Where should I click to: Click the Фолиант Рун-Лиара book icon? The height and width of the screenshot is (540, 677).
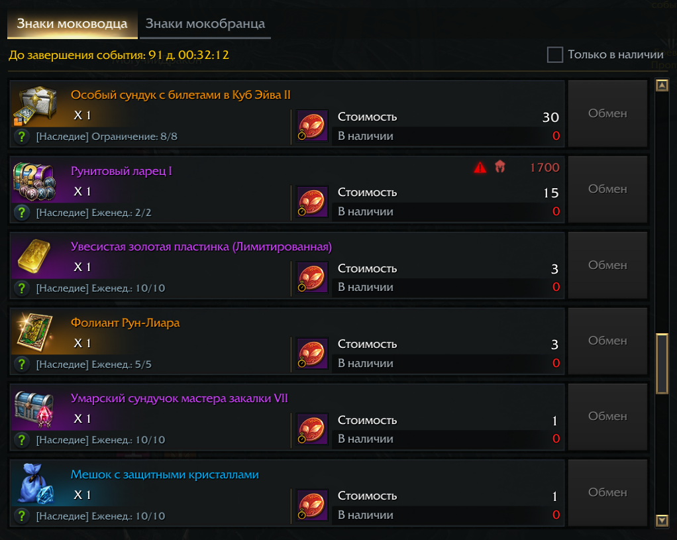pos(34,333)
